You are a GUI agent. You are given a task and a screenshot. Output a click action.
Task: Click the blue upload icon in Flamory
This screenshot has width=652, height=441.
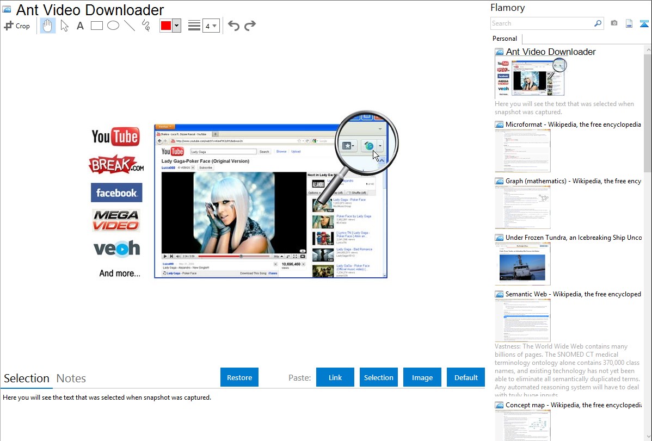pos(644,23)
